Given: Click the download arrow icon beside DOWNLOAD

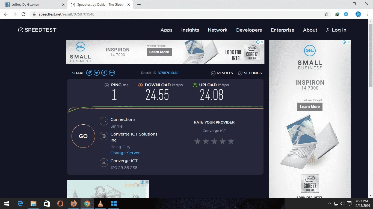Looking at the screenshot, I should point(141,85).
